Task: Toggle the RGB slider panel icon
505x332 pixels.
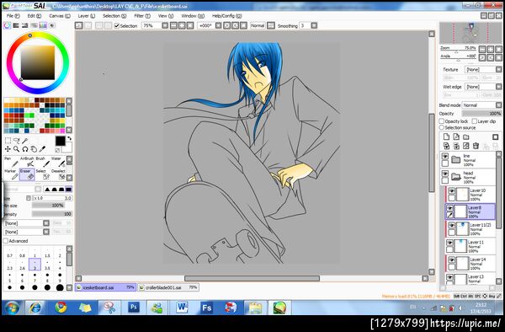Action: click(16, 25)
